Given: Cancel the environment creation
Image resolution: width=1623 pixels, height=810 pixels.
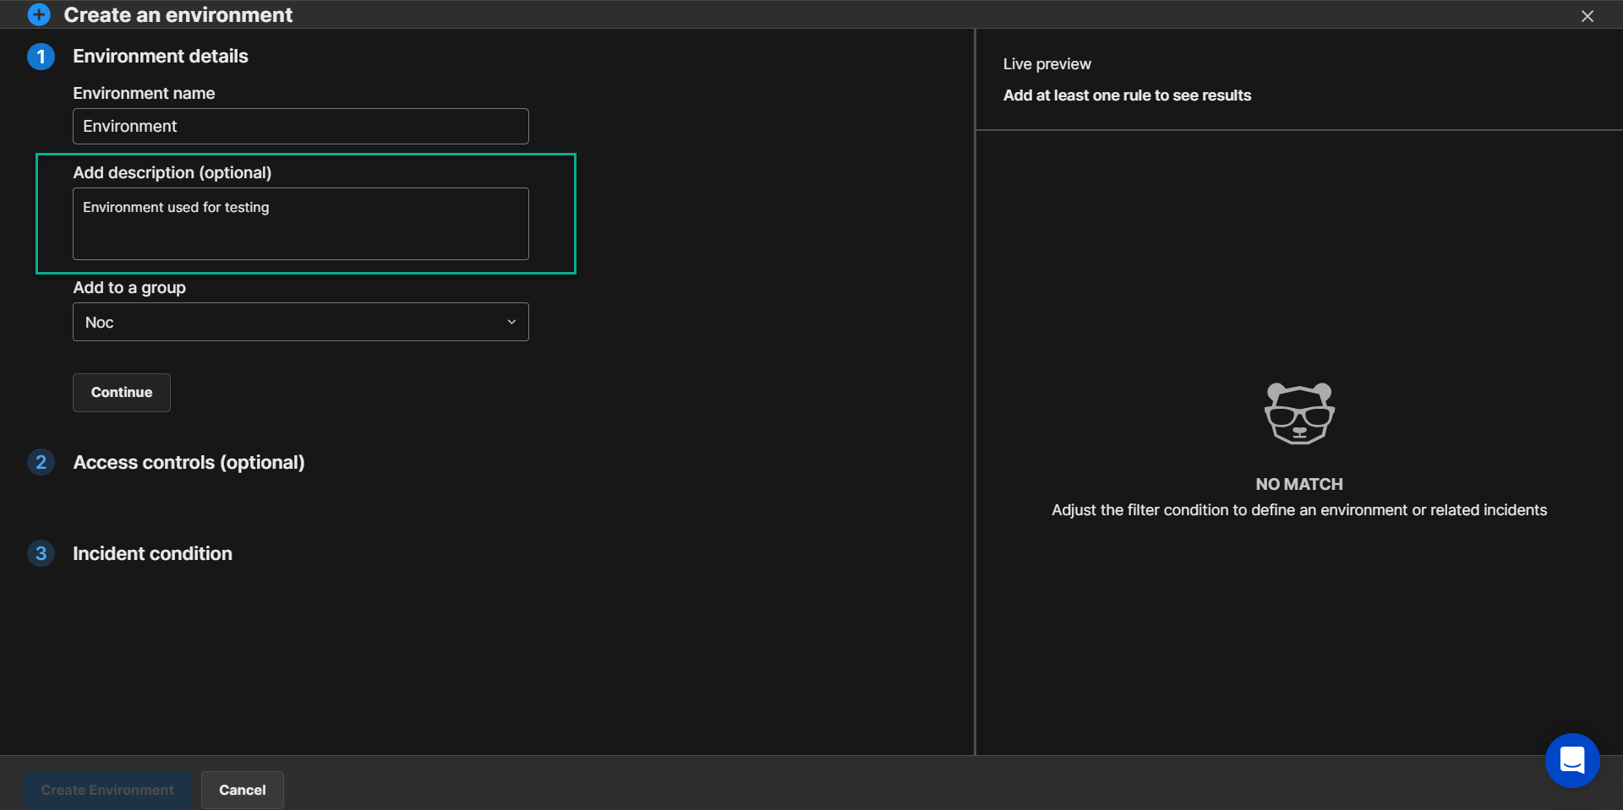Looking at the screenshot, I should pos(242,791).
